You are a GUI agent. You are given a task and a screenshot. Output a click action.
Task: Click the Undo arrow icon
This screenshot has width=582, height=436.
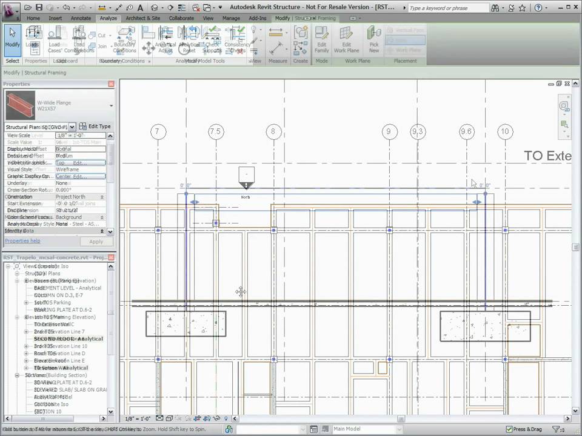[66, 7]
